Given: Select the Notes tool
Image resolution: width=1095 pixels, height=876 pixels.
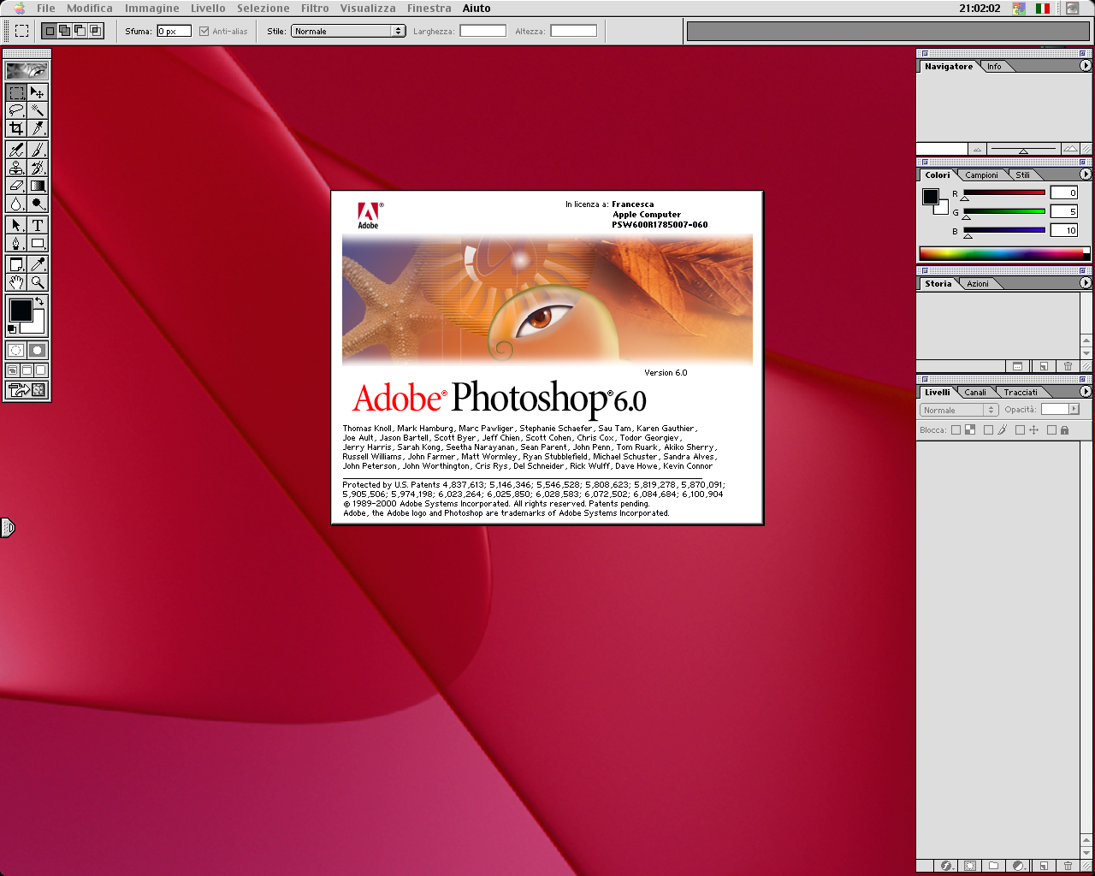Looking at the screenshot, I should 16,264.
